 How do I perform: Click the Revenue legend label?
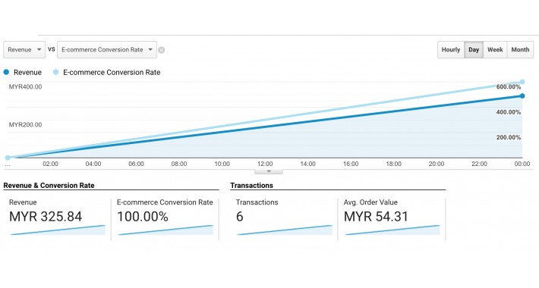click(27, 73)
